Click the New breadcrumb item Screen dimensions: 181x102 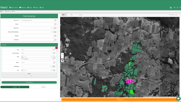[x=14, y=11]
